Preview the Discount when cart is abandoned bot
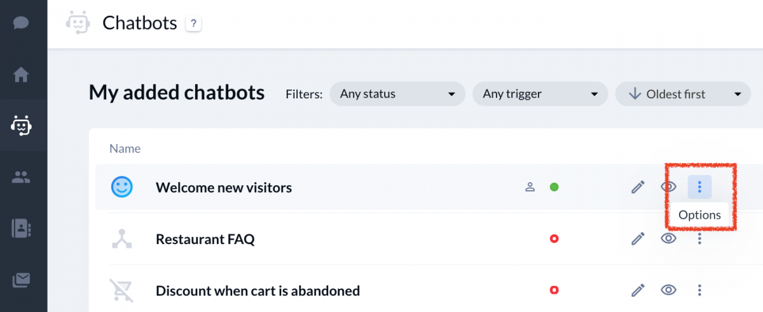The height and width of the screenshot is (312, 763). pos(668,290)
